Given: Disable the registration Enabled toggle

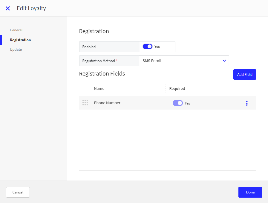Looking at the screenshot, I should [147, 47].
